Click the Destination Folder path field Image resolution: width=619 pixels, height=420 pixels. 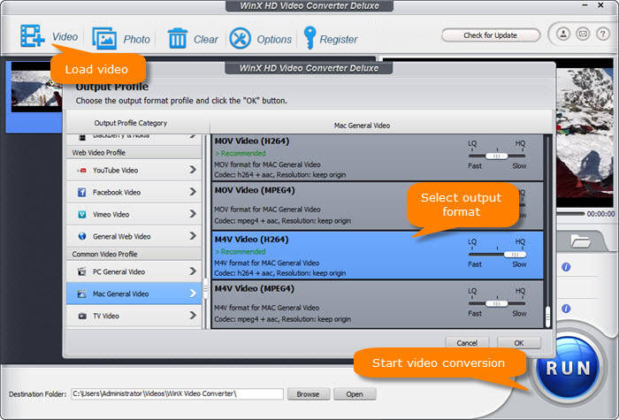pos(177,393)
